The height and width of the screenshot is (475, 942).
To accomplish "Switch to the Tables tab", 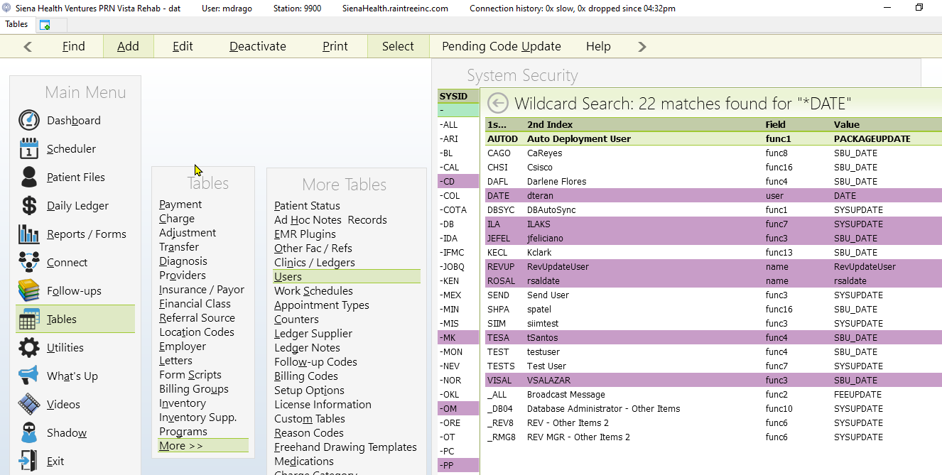I will 17,24.
